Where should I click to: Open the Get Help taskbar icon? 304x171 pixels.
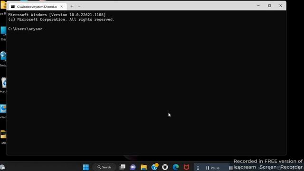tap(154, 167)
